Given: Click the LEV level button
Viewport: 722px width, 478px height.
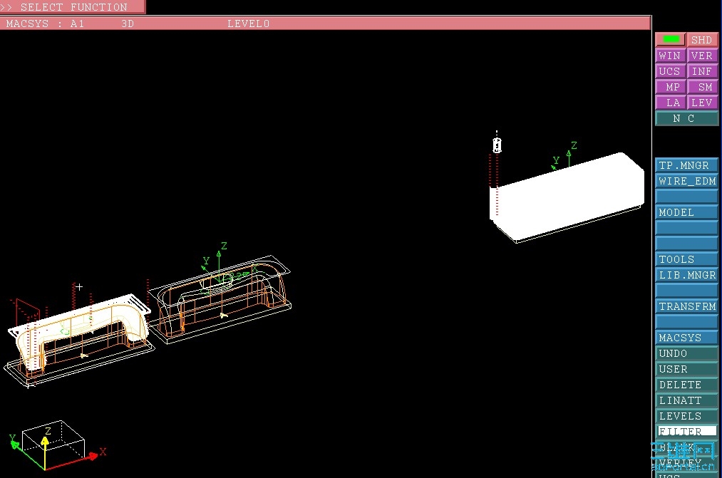Looking at the screenshot, I should click(x=702, y=103).
